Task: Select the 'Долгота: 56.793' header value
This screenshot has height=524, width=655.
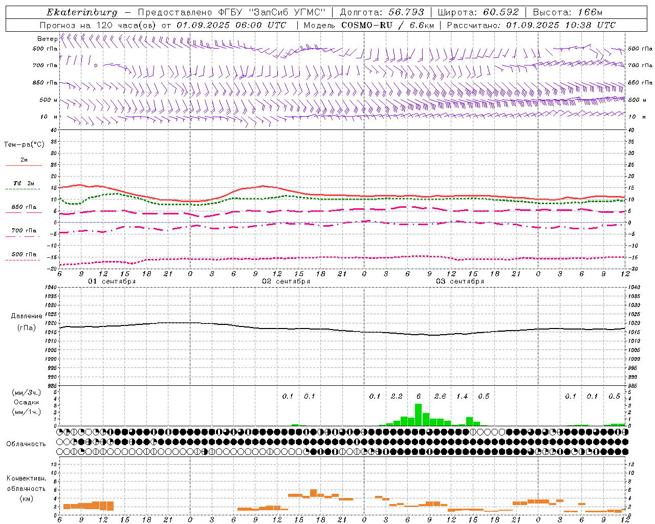Action: tap(382, 12)
